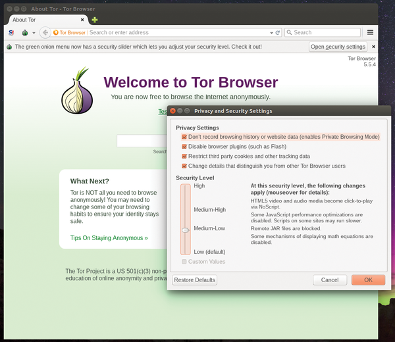
Task: Click the Welcome to Tor Browser heading
Action: click(191, 82)
